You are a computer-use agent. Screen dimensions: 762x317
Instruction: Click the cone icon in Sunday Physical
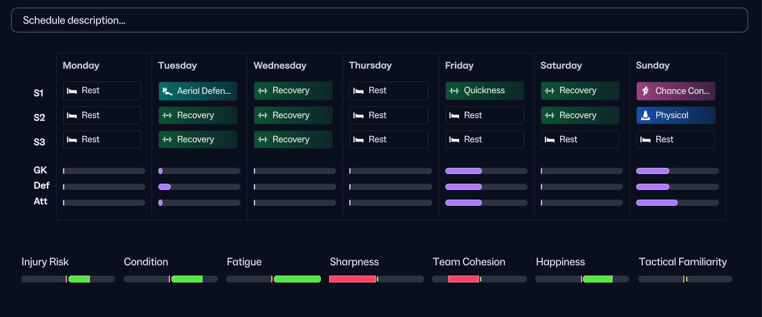click(645, 115)
